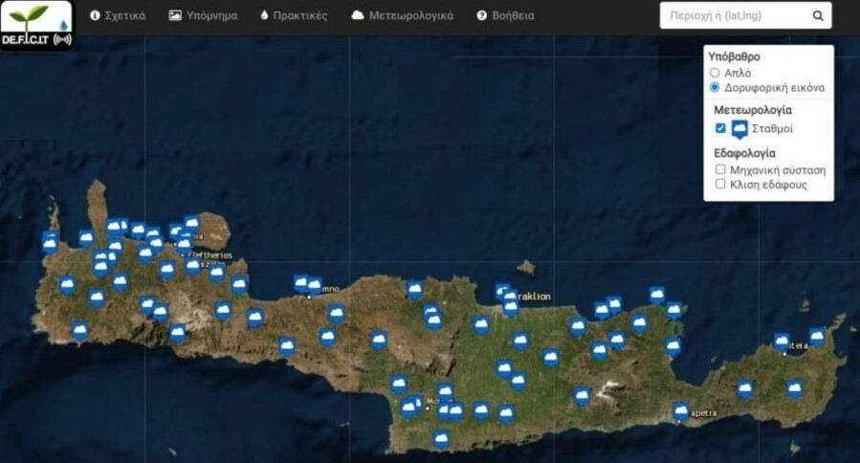Click the DE.F.I.C.IT logo
860x463 pixels.
point(36,25)
